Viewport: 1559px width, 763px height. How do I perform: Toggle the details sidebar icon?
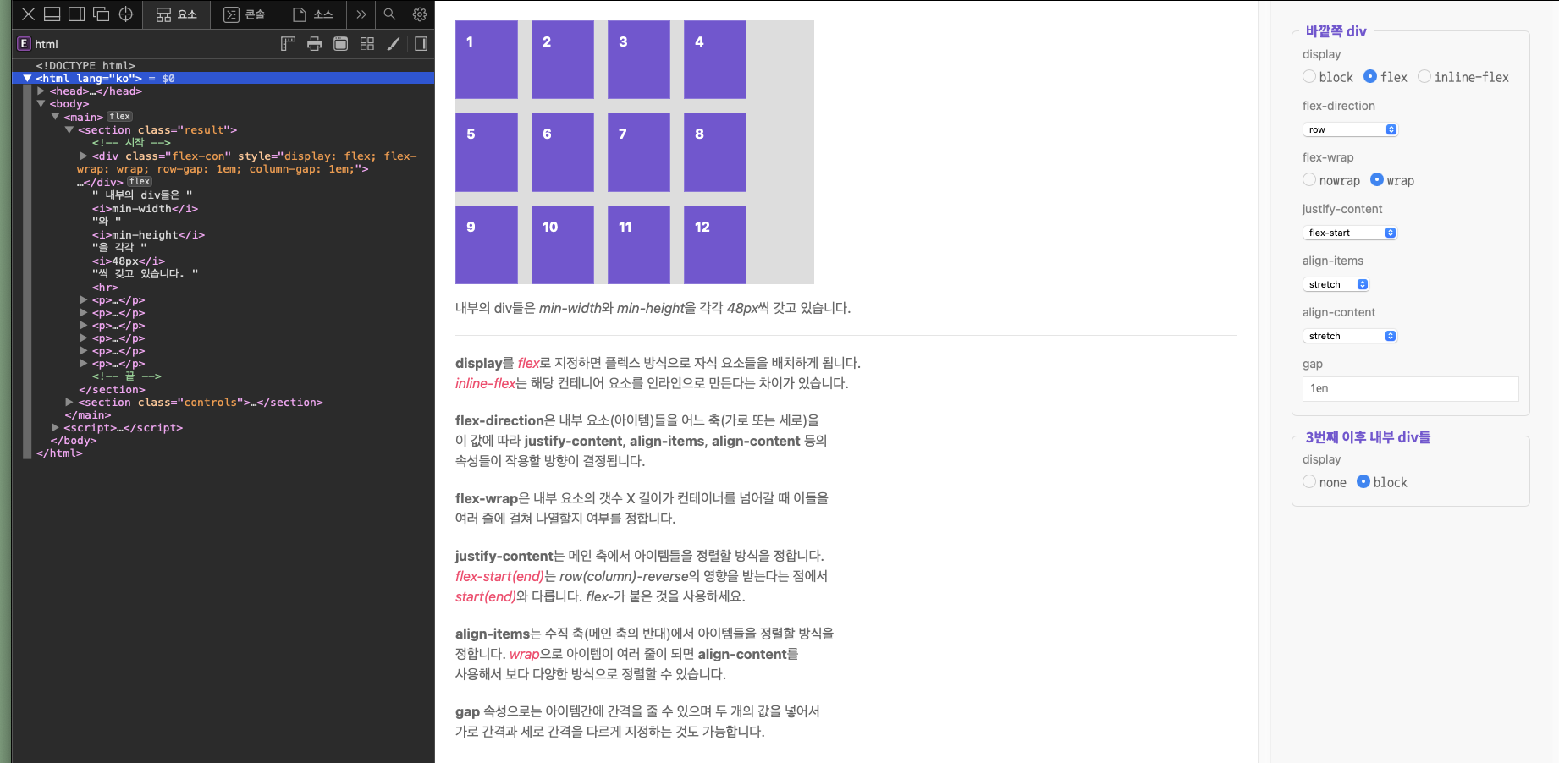pyautogui.click(x=421, y=44)
